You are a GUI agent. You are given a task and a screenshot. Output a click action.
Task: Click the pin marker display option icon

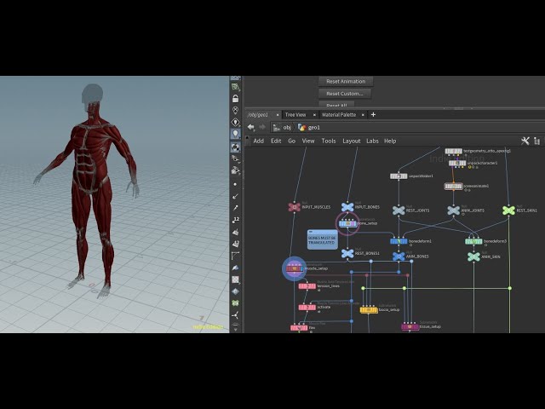click(235, 111)
